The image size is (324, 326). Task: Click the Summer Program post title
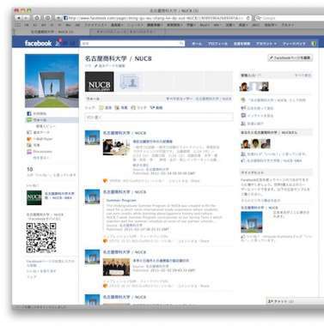click(x=121, y=200)
